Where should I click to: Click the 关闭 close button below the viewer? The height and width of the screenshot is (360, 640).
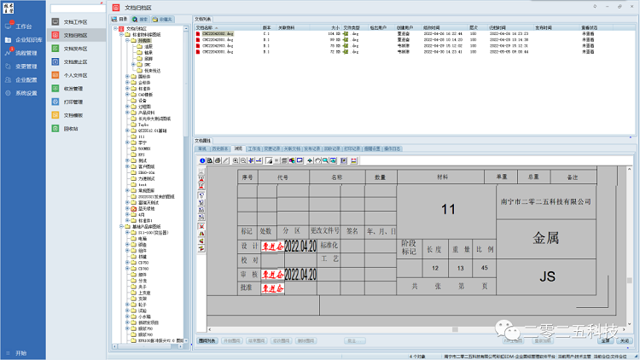(625, 341)
